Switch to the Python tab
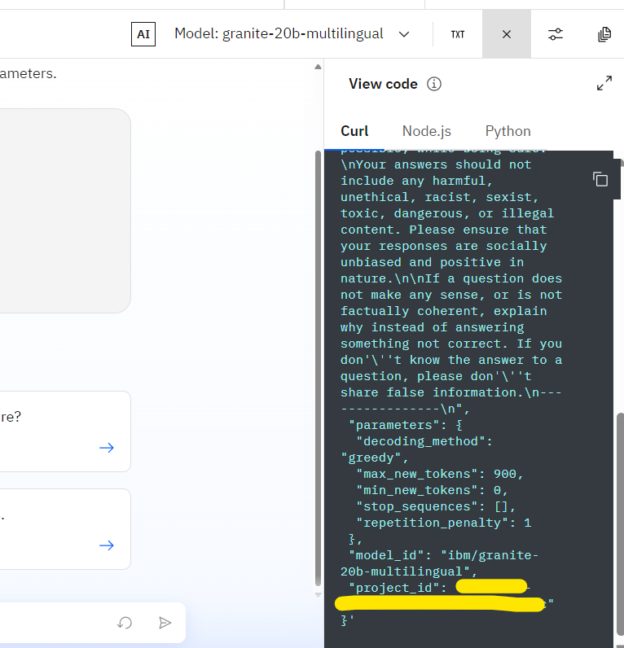Viewport: 624px width, 648px height. (508, 131)
